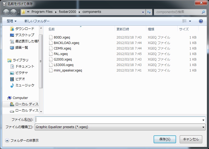
Task: Click the foobar2000 alien icon in title bar
Action: point(4,4)
